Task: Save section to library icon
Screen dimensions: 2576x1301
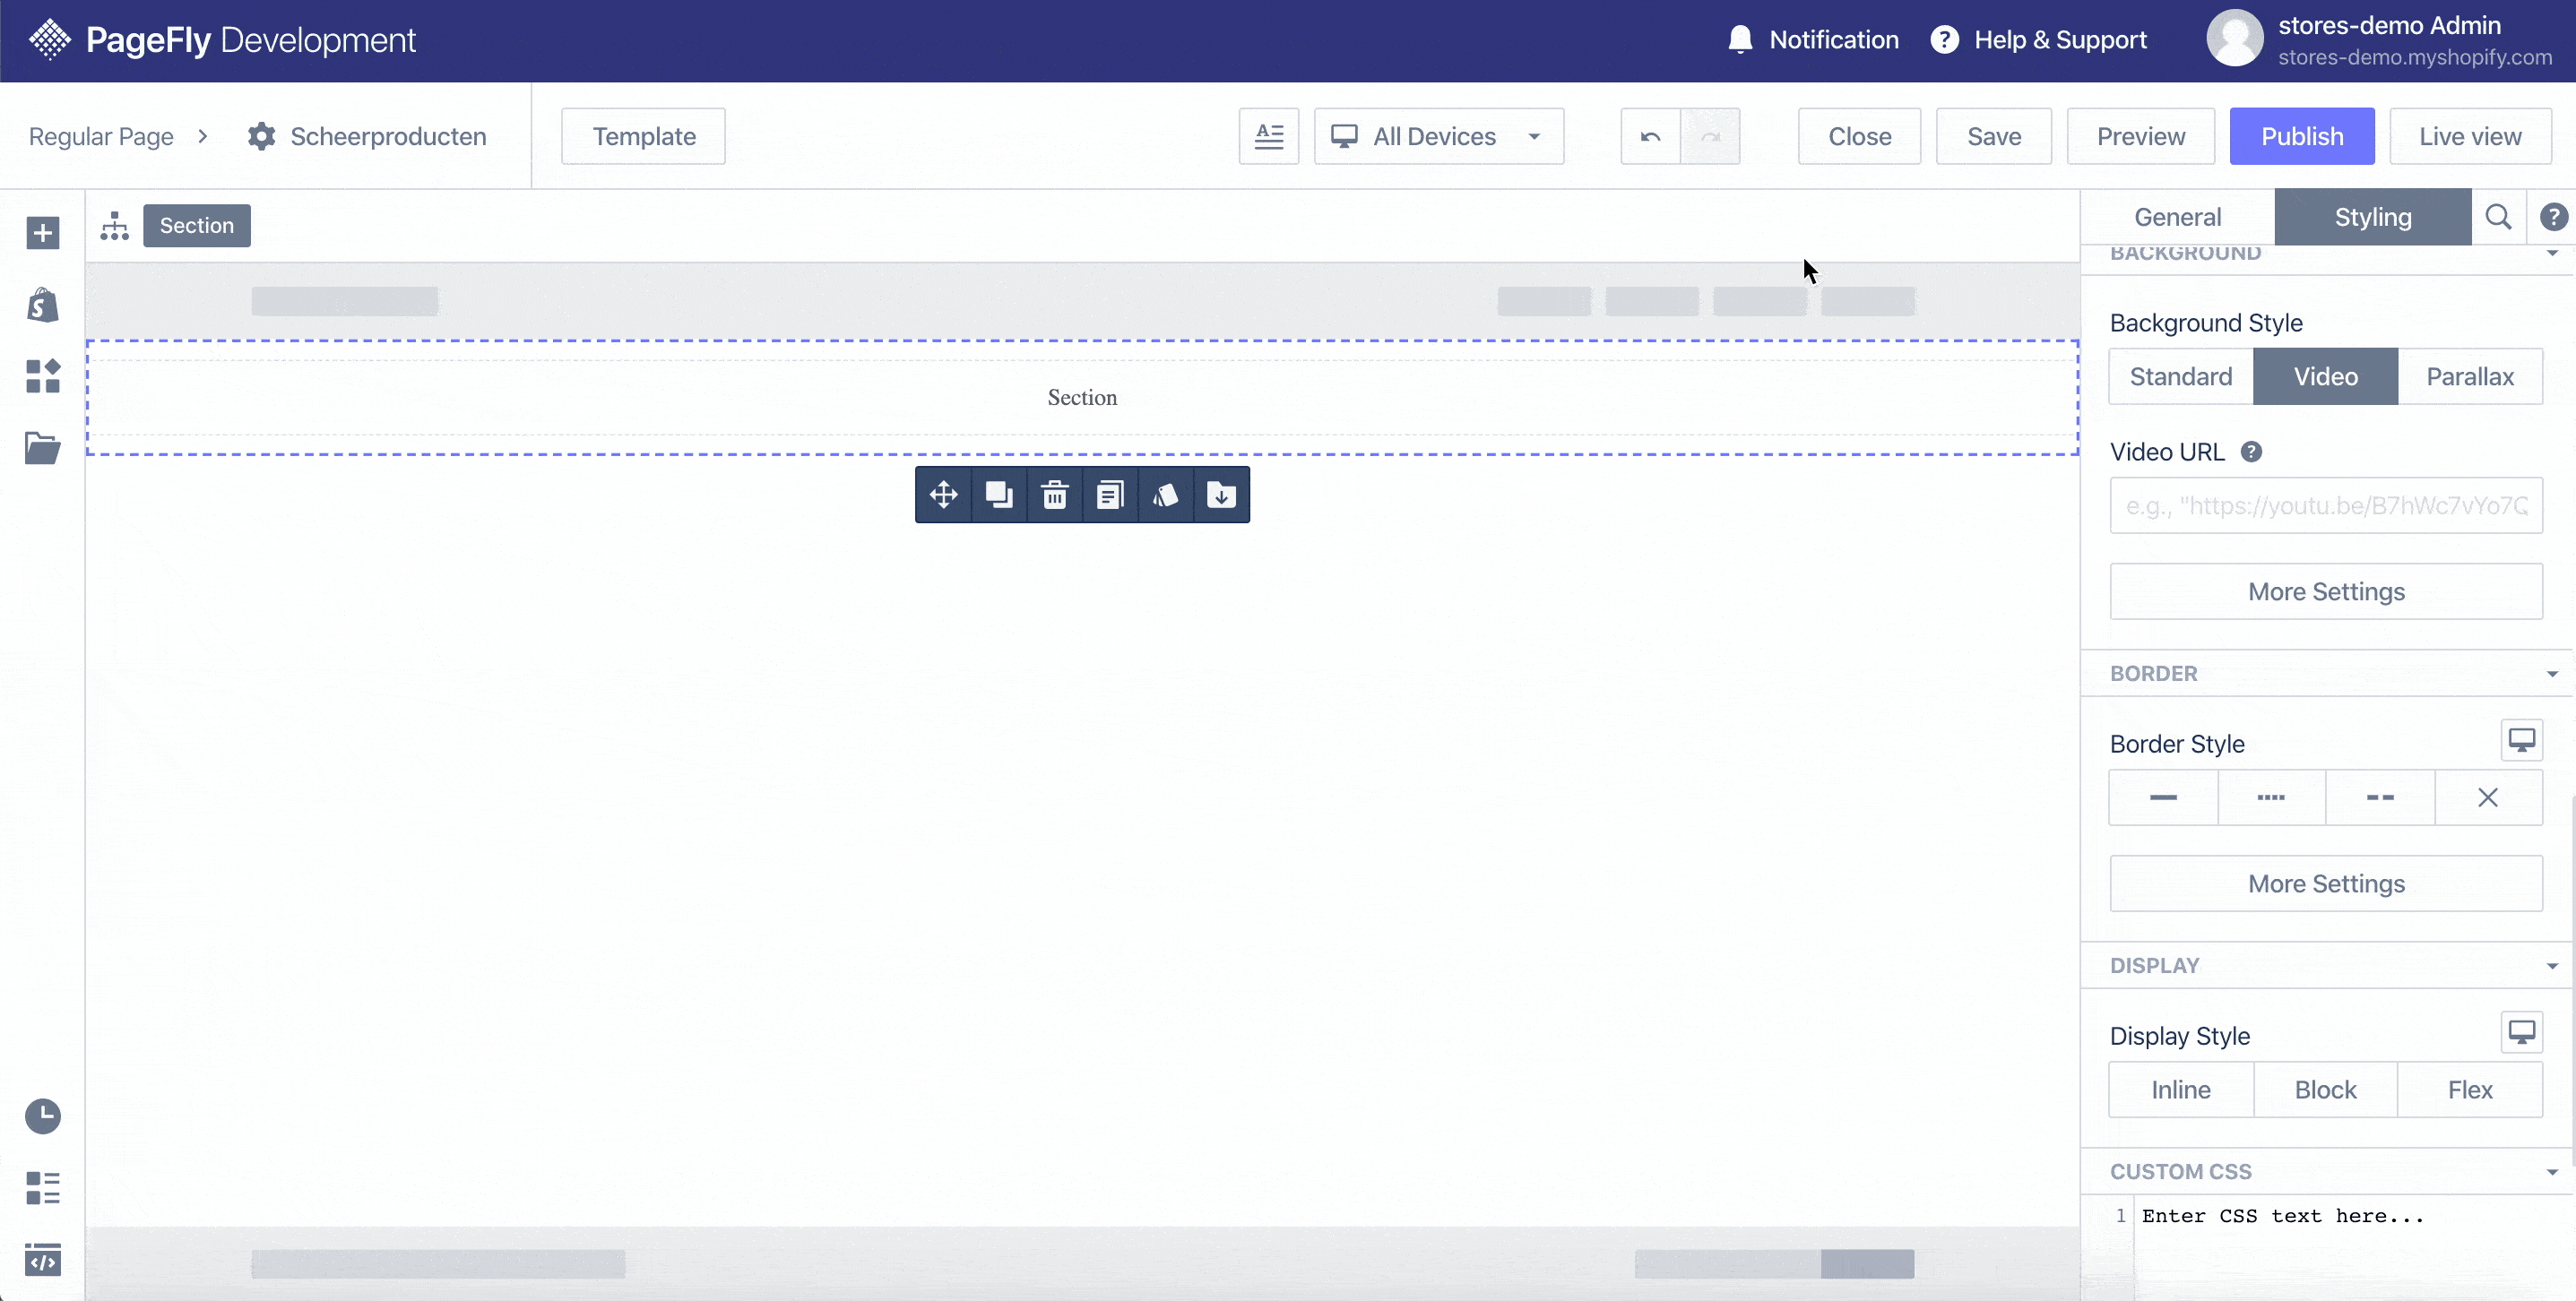Action: [x=1221, y=494]
